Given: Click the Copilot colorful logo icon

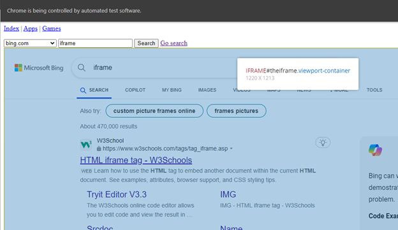Looking at the screenshot, I should point(375,150).
